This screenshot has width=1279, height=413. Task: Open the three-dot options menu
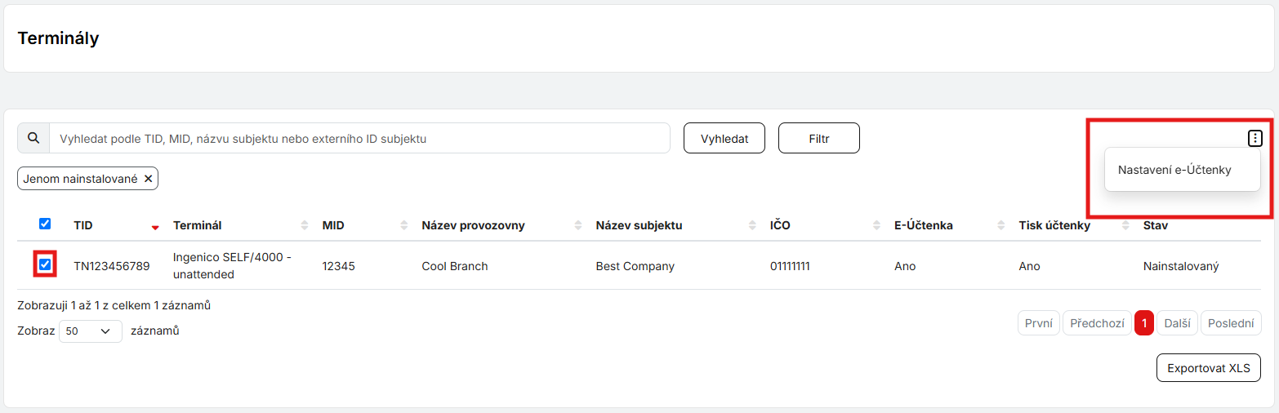(x=1255, y=139)
